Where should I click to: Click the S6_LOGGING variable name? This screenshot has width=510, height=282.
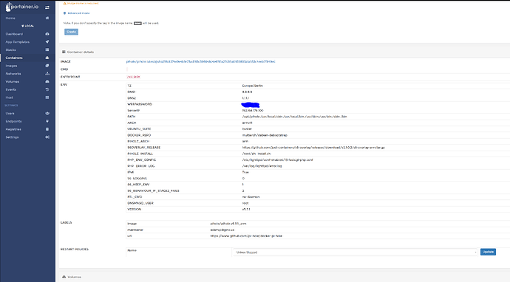point(137,179)
